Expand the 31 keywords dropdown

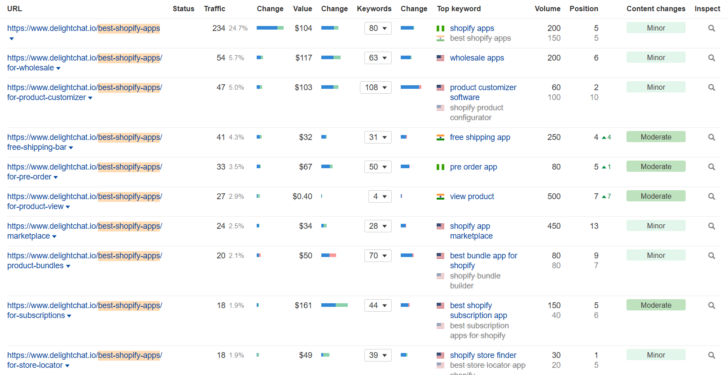378,137
